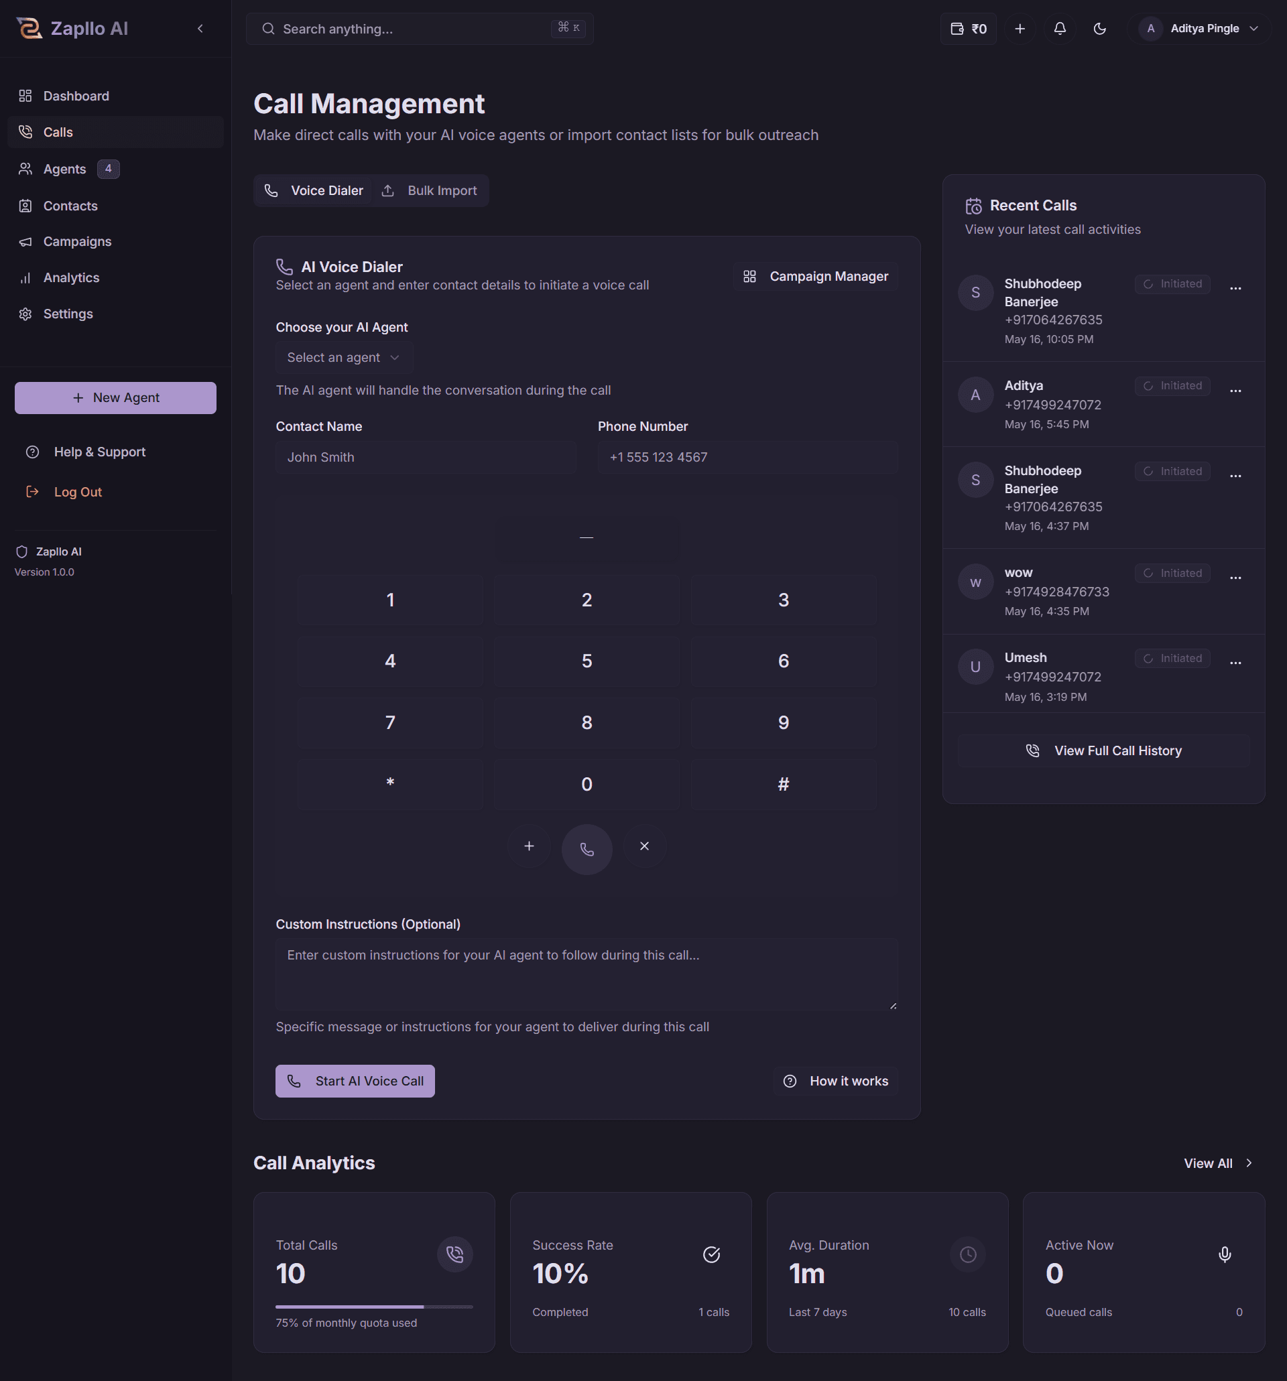
Task: Open the Select an agent dropdown
Action: pyautogui.click(x=344, y=357)
